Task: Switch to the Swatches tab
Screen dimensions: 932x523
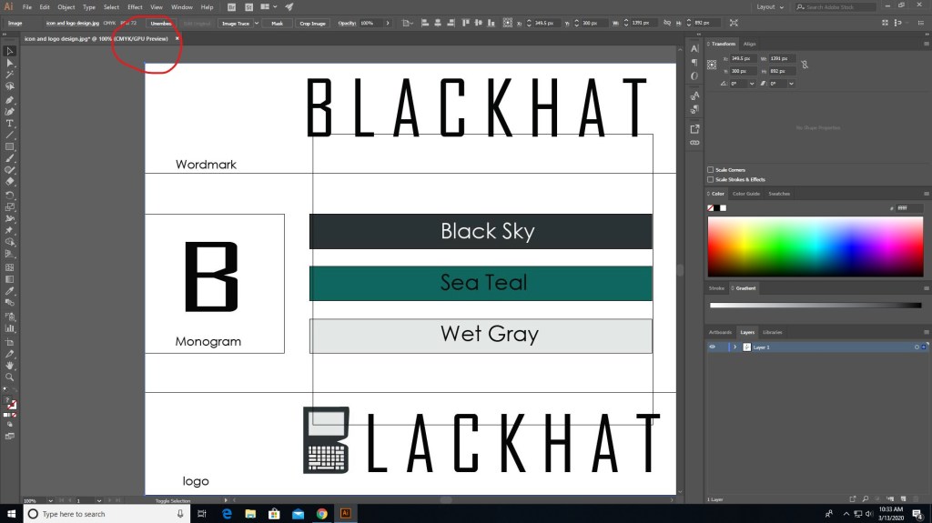Action: 779,194
